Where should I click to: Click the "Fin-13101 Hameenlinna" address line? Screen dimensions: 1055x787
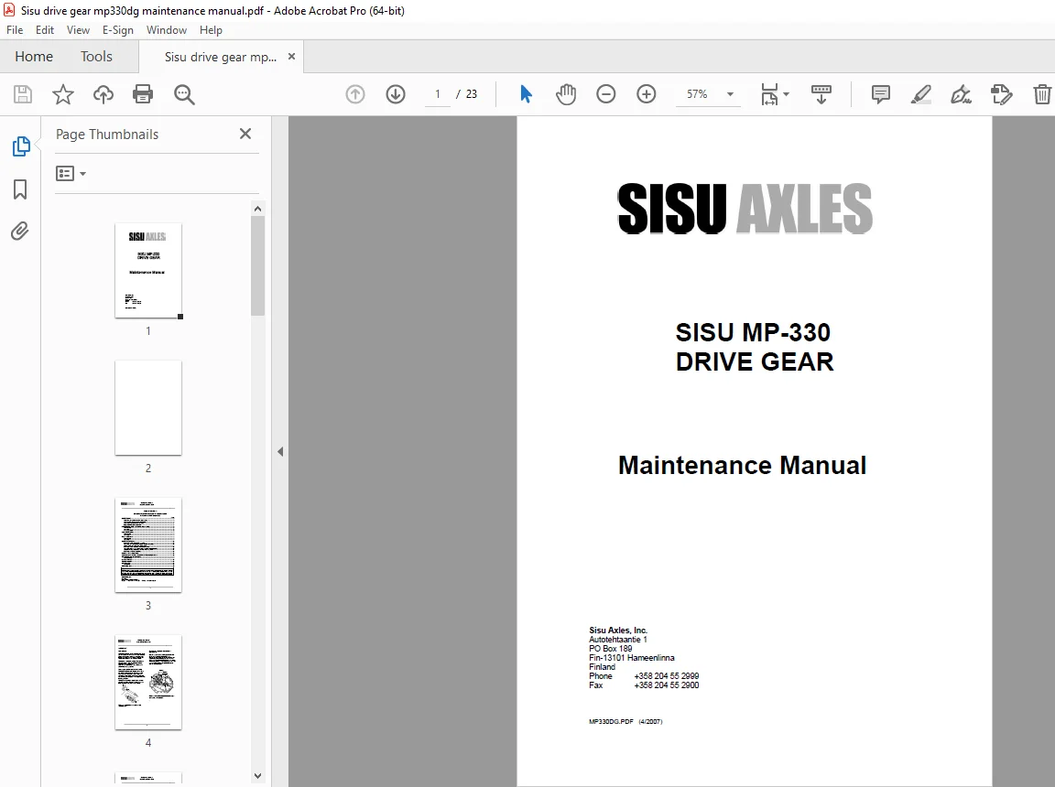pyautogui.click(x=631, y=658)
